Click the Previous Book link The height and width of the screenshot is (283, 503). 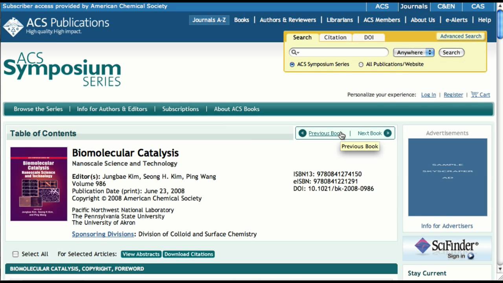coord(325,133)
